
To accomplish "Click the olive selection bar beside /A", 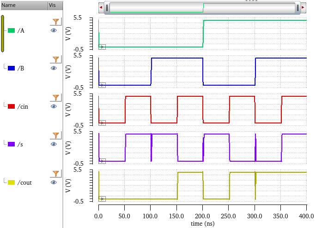I will (x=2, y=34).
